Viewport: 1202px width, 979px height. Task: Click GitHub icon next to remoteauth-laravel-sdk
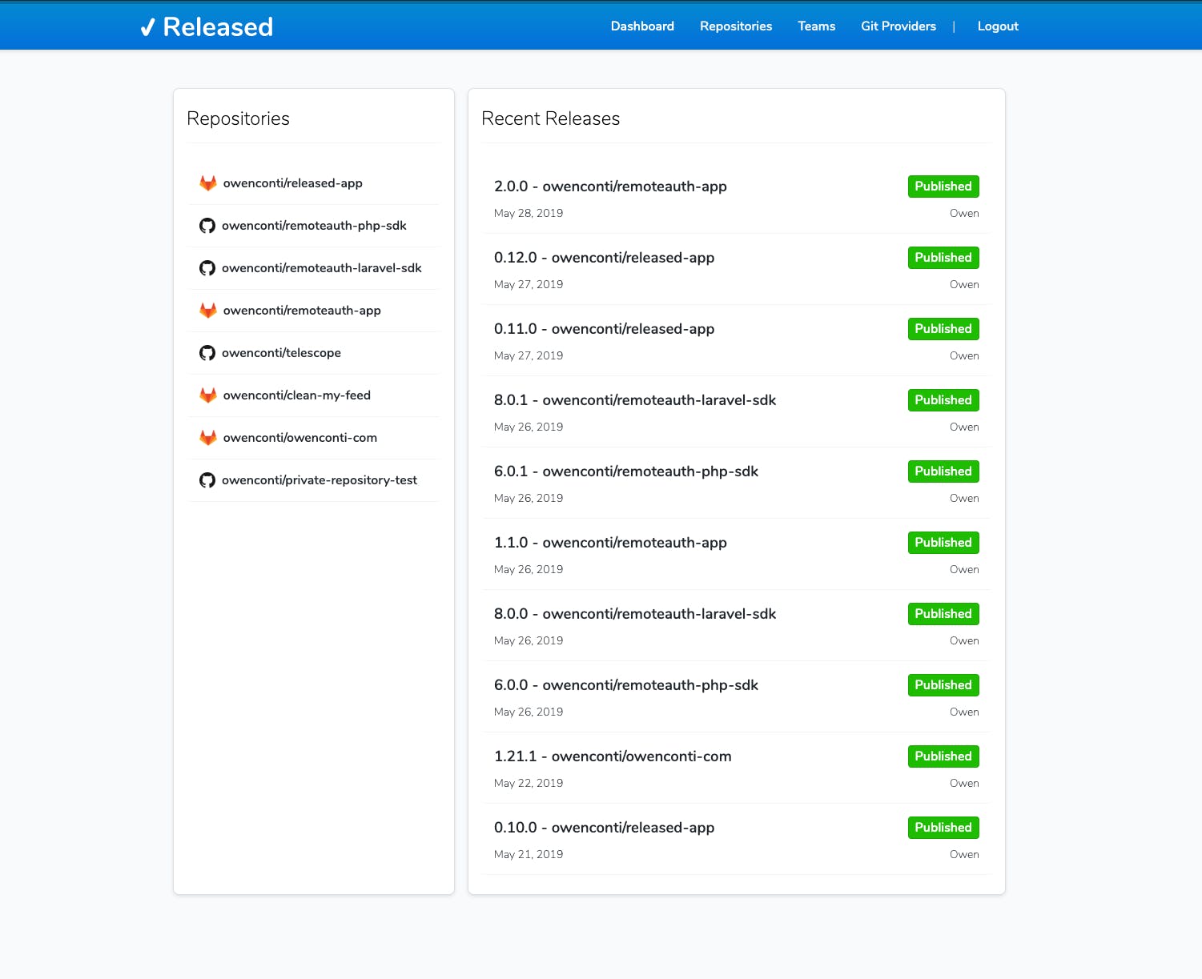pyautogui.click(x=207, y=268)
